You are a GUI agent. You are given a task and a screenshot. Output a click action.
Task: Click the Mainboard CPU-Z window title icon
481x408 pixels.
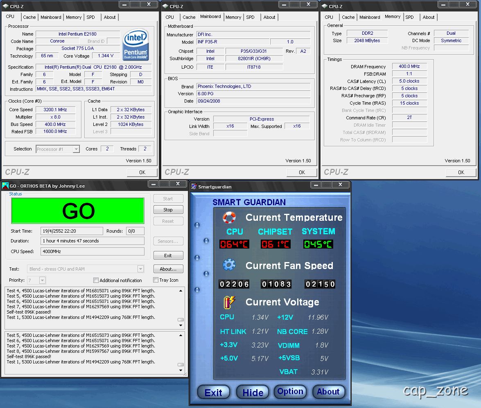coord(165,6)
